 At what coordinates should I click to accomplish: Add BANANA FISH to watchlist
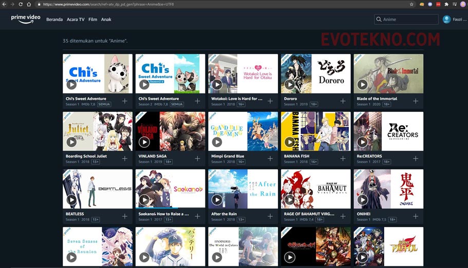click(x=343, y=159)
